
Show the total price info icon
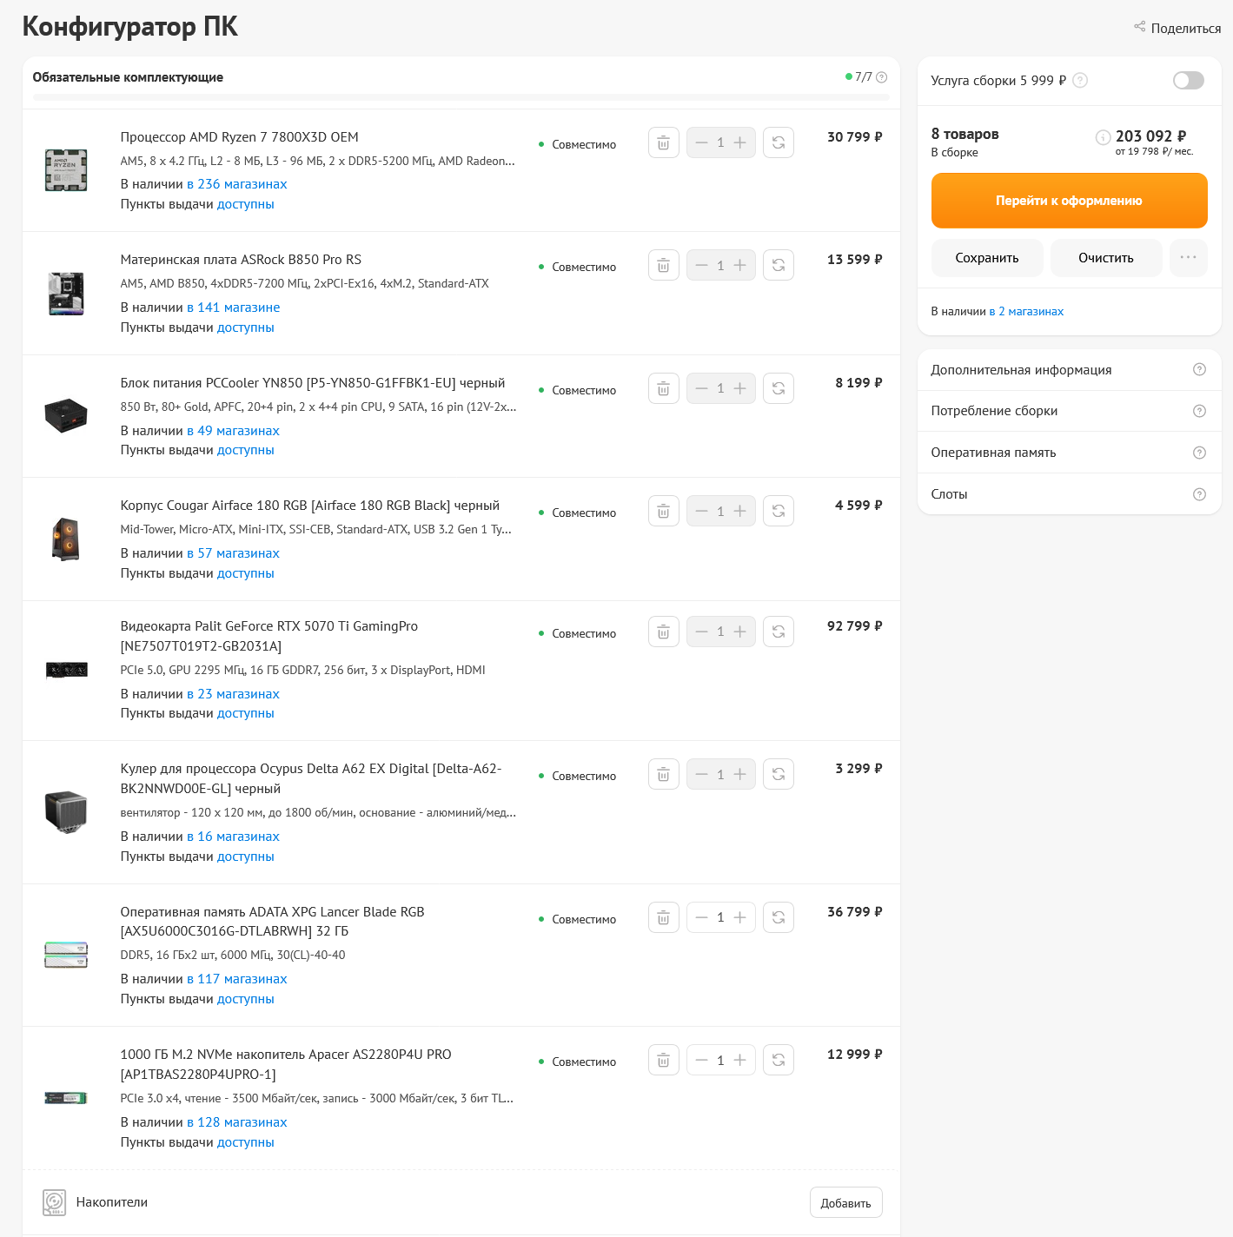pos(1103,137)
